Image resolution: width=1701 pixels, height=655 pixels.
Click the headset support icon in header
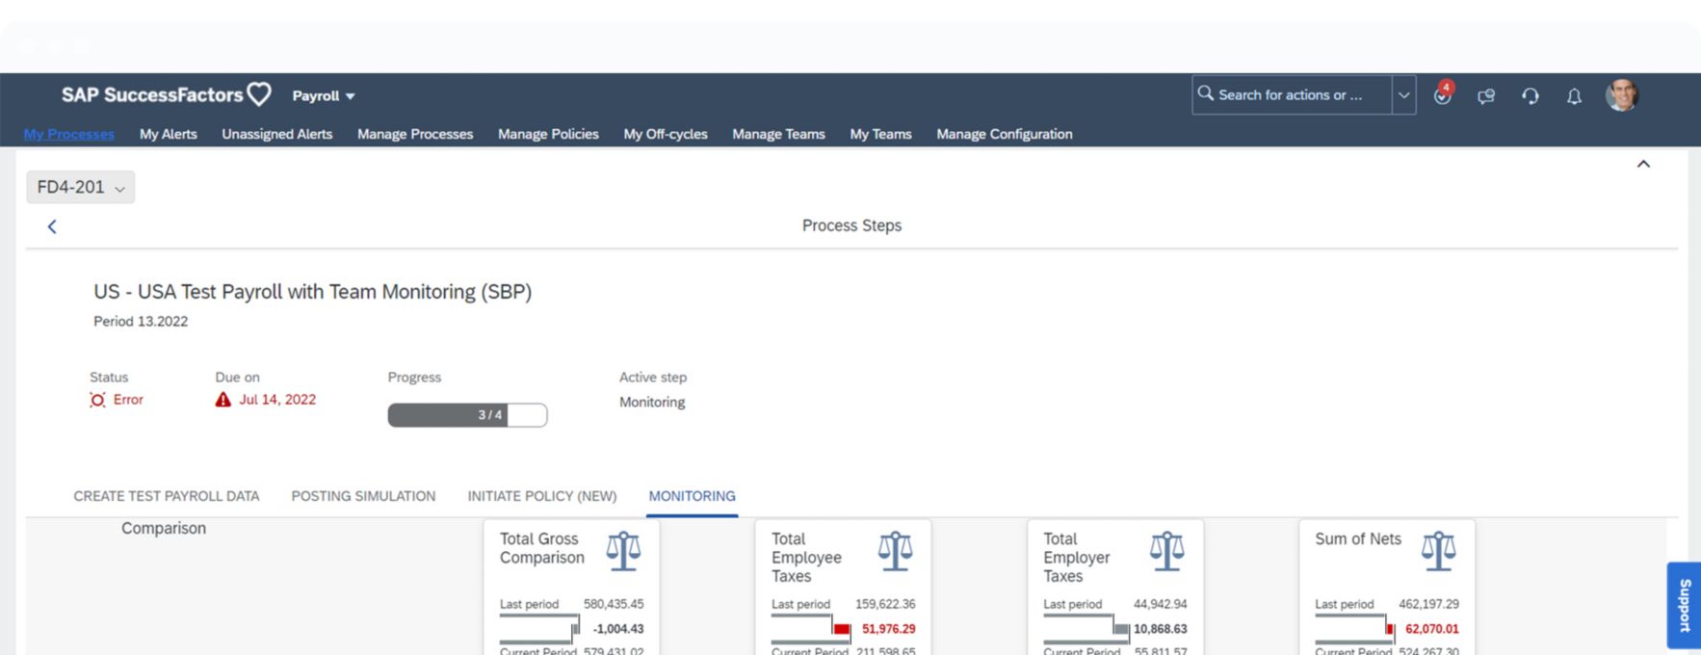pos(1531,95)
